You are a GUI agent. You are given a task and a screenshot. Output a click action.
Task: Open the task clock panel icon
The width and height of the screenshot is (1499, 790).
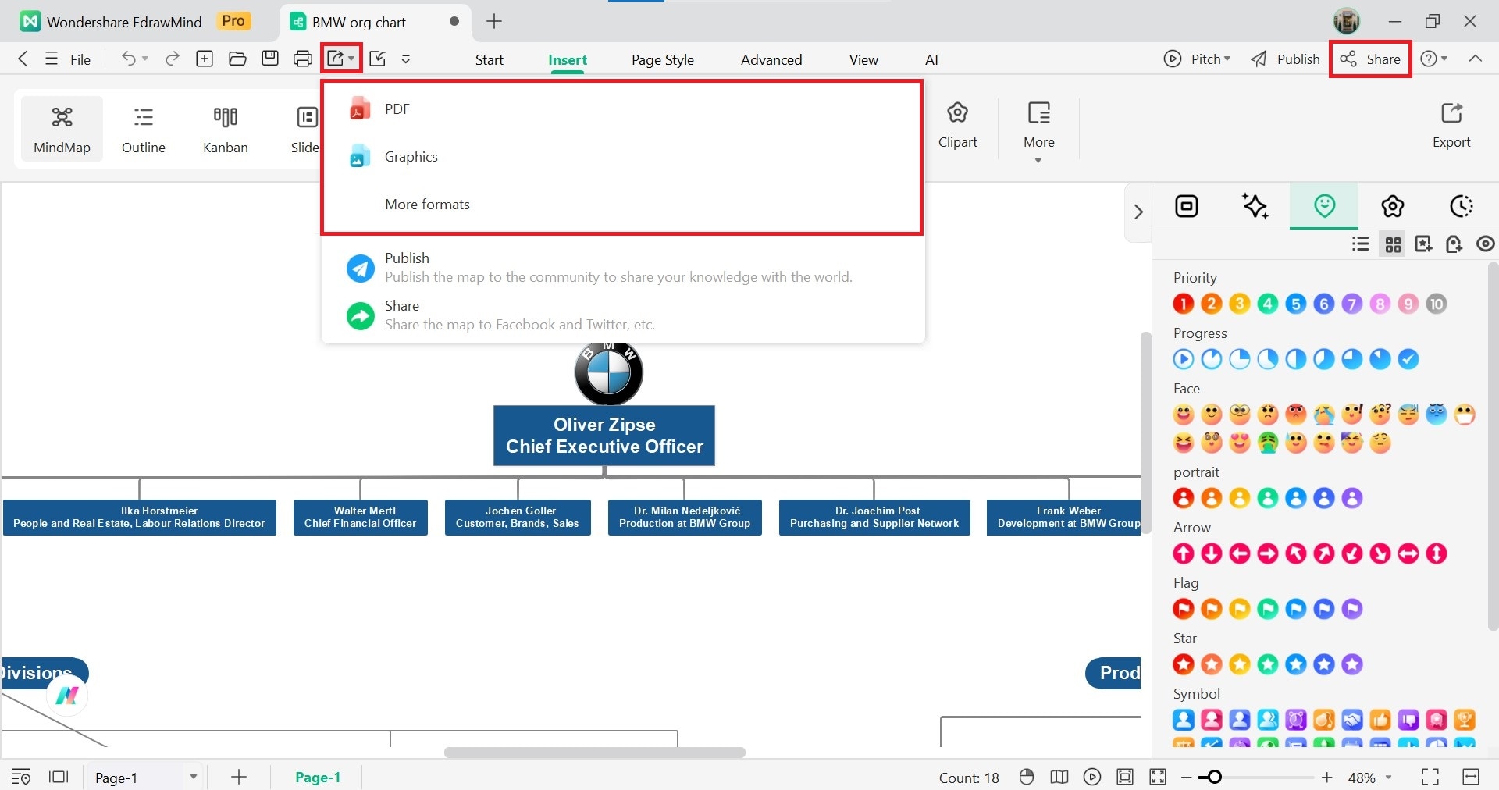[1462, 206]
